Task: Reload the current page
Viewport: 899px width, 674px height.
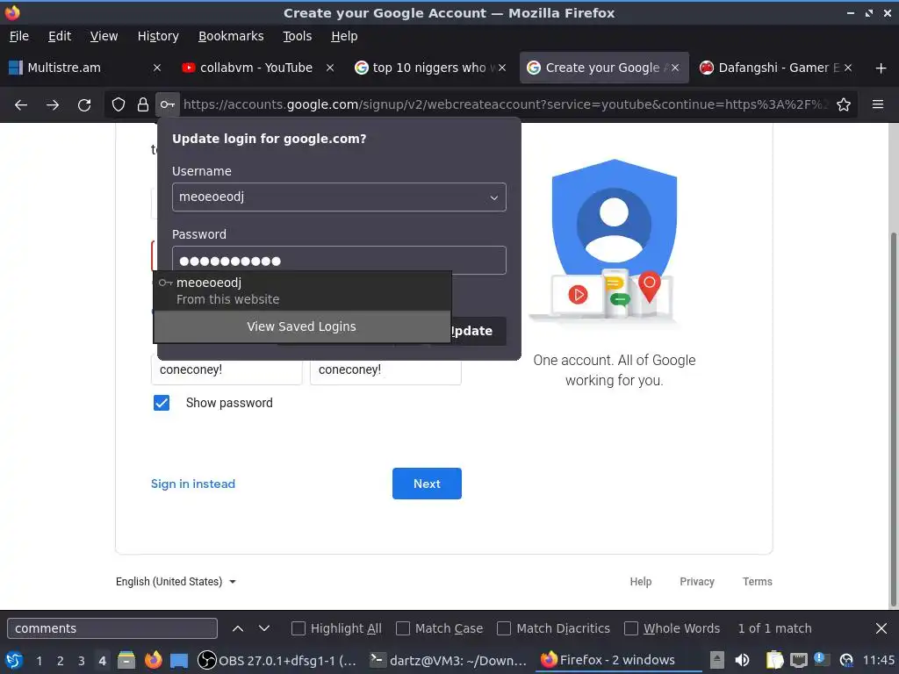Action: click(84, 105)
